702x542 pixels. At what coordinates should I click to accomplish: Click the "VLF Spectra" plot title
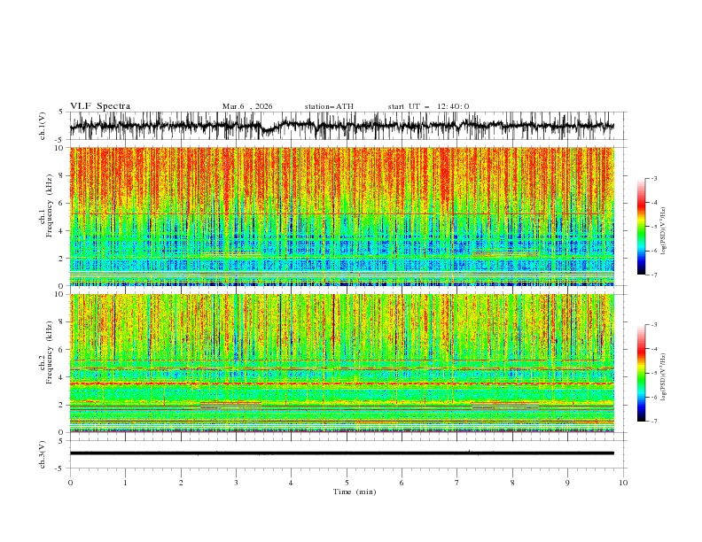pos(100,106)
